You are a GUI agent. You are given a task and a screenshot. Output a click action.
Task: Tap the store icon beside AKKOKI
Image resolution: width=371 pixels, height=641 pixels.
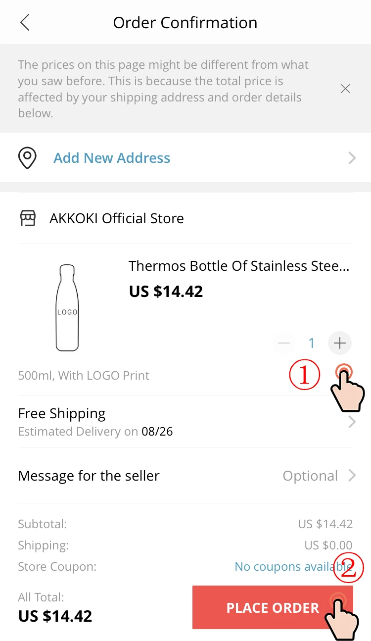28,218
